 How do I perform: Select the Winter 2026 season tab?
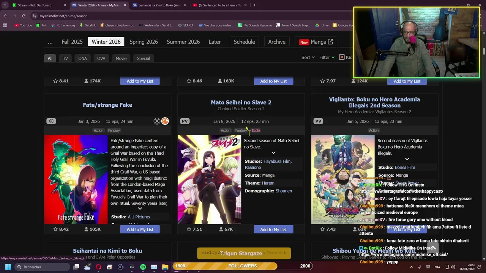tap(106, 42)
